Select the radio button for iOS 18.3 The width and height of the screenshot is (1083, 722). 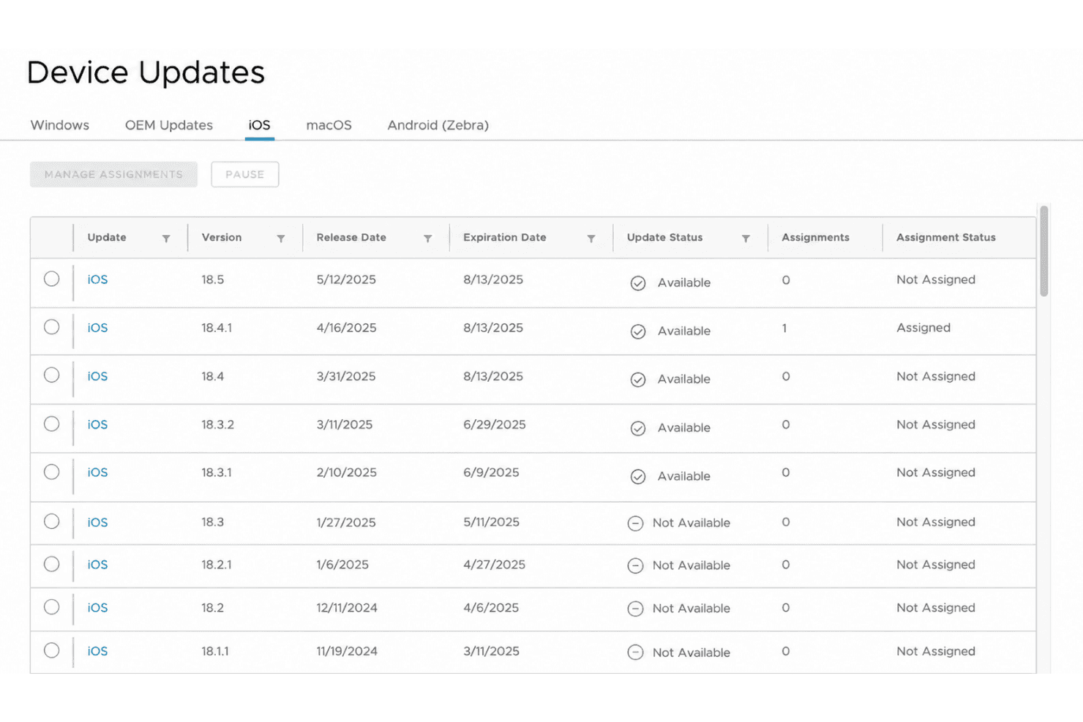coord(51,522)
